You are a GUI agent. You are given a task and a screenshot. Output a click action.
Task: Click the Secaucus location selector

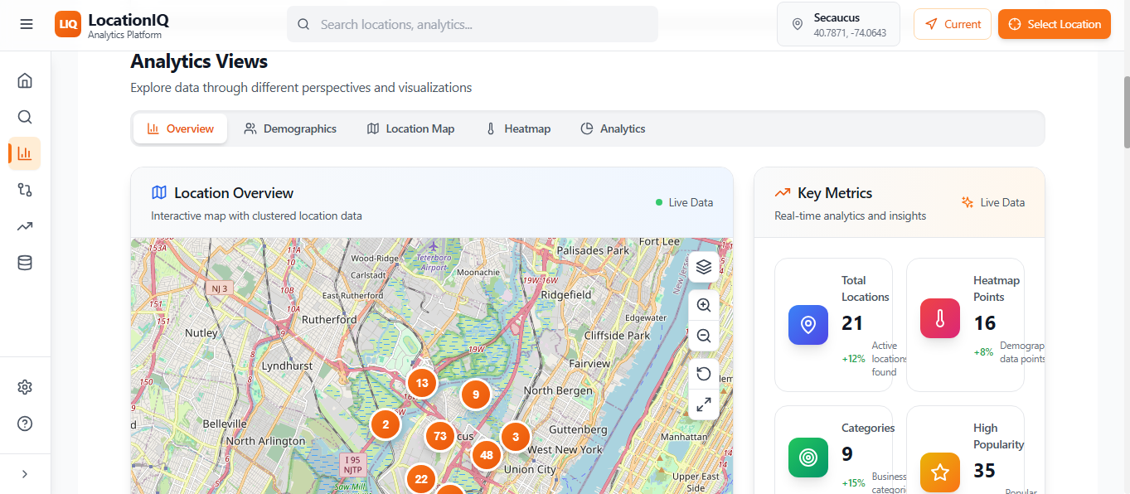point(838,24)
